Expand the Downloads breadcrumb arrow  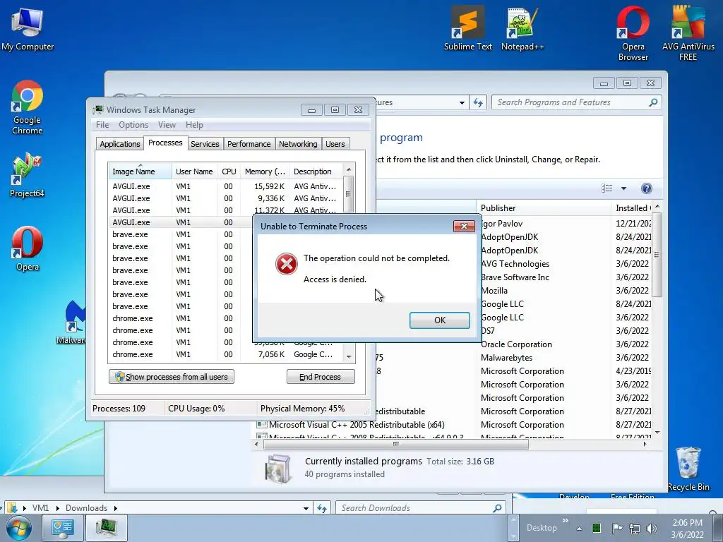[x=115, y=508]
